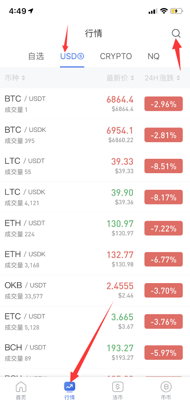Tap the -2.96% change badge for BTC/USDT
This screenshot has width=190, height=406.
(164, 104)
